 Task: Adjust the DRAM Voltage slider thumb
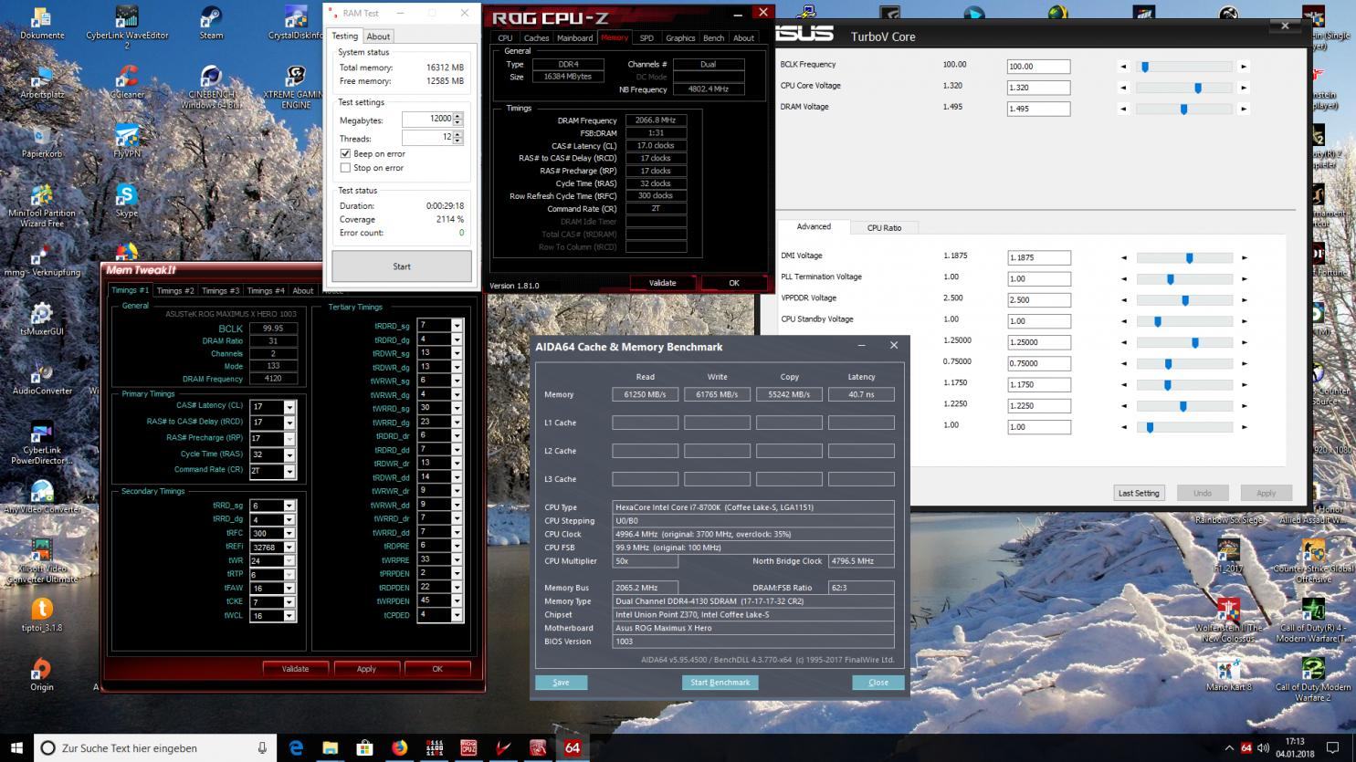tap(1183, 109)
